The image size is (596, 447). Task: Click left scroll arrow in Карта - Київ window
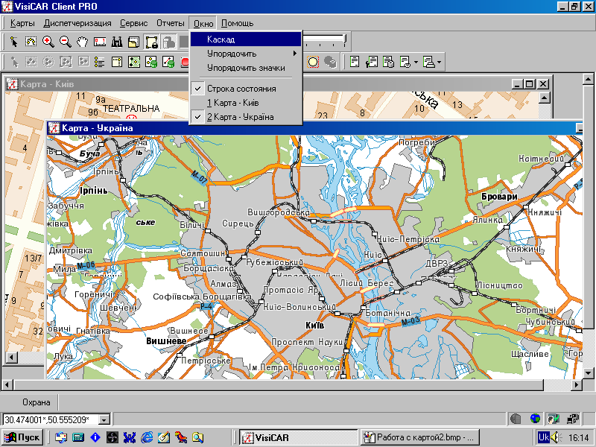pyautogui.click(x=12, y=358)
